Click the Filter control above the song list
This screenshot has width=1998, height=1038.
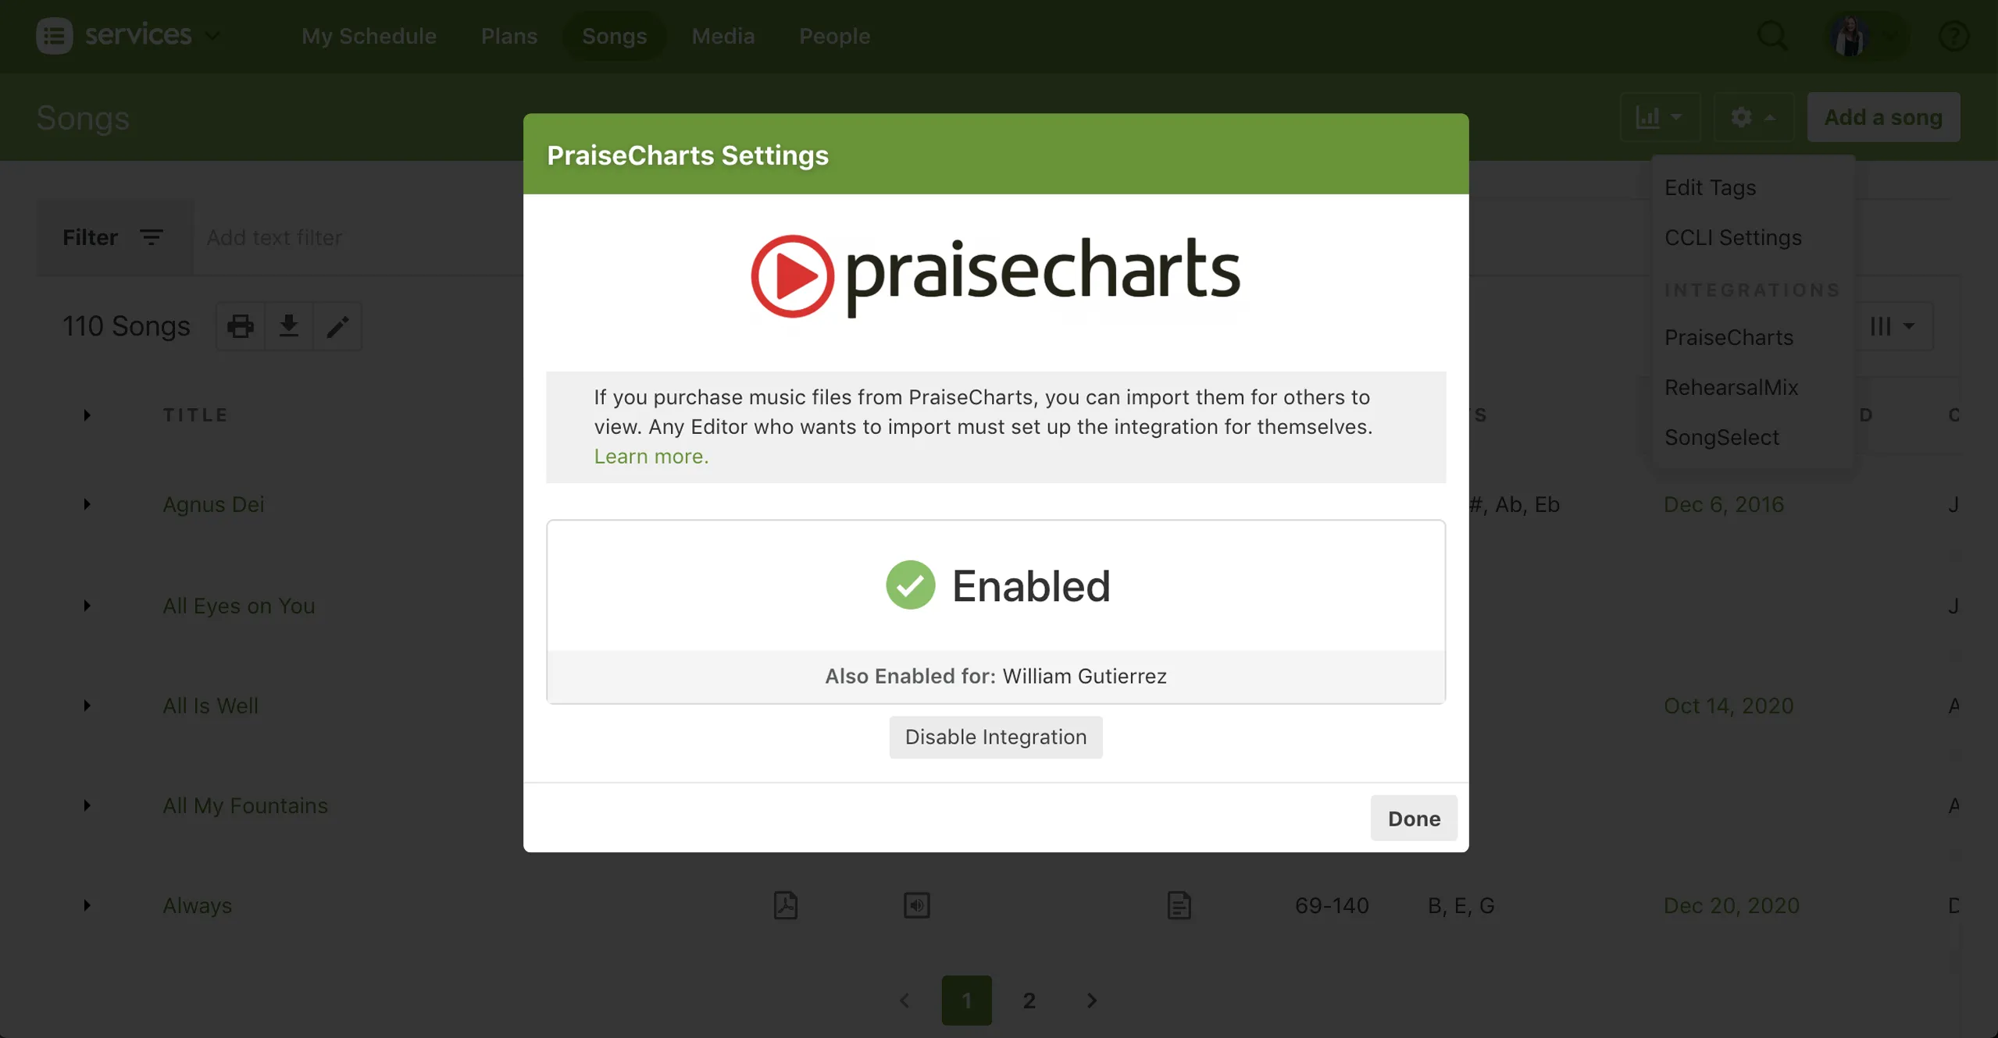click(112, 237)
